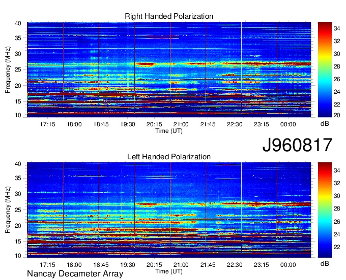Click the "Nancay Decameter Array" caption
346x280 pixels.
point(75,274)
